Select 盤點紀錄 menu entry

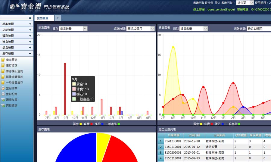(x=11, y=94)
